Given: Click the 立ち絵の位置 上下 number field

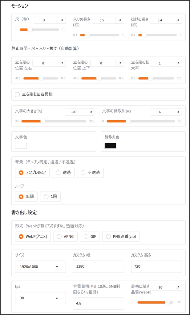Looking at the screenshot, I should pyautogui.click(x=103, y=63).
